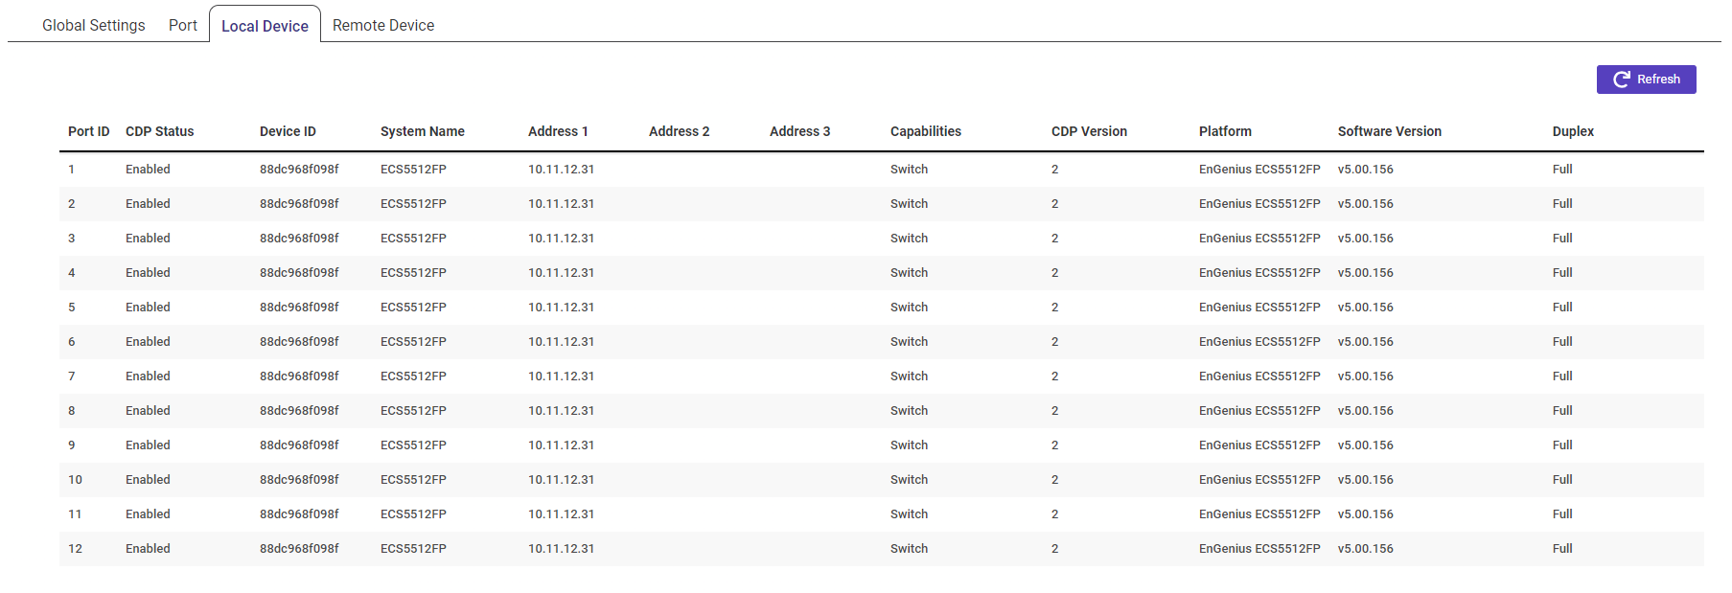Click the Device ID column header
The width and height of the screenshot is (1732, 593).
pos(288,131)
